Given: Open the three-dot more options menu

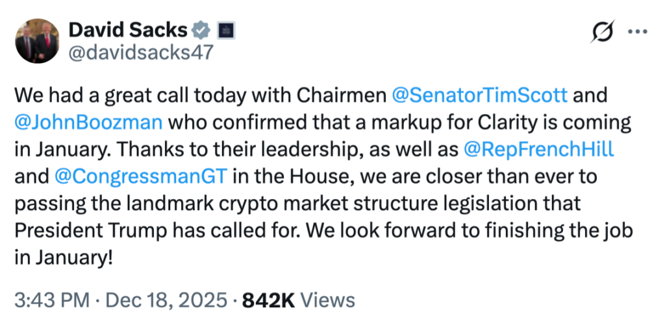Looking at the screenshot, I should (x=635, y=32).
